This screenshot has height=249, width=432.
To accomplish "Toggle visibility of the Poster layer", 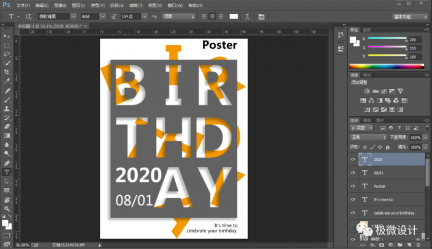I will tap(353, 186).
